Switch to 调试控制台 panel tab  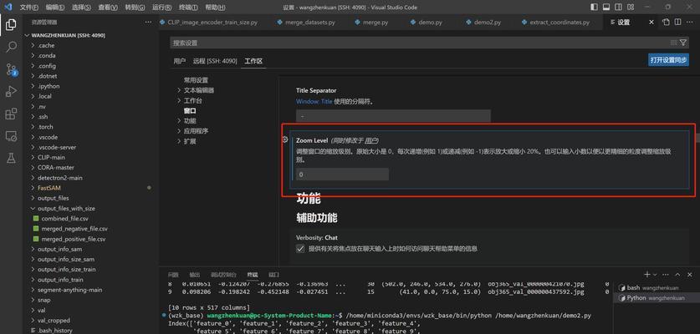pos(223,275)
